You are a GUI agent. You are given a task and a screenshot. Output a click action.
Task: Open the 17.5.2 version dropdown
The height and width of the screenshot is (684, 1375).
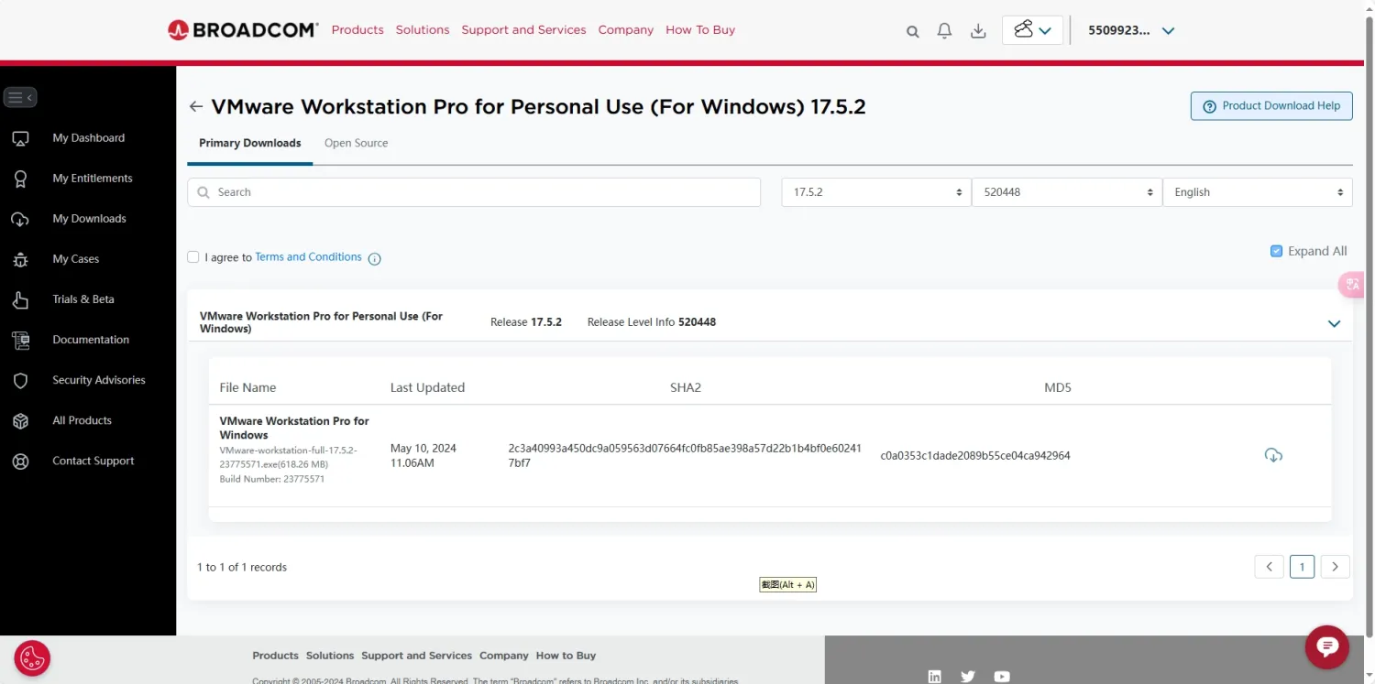pos(875,192)
